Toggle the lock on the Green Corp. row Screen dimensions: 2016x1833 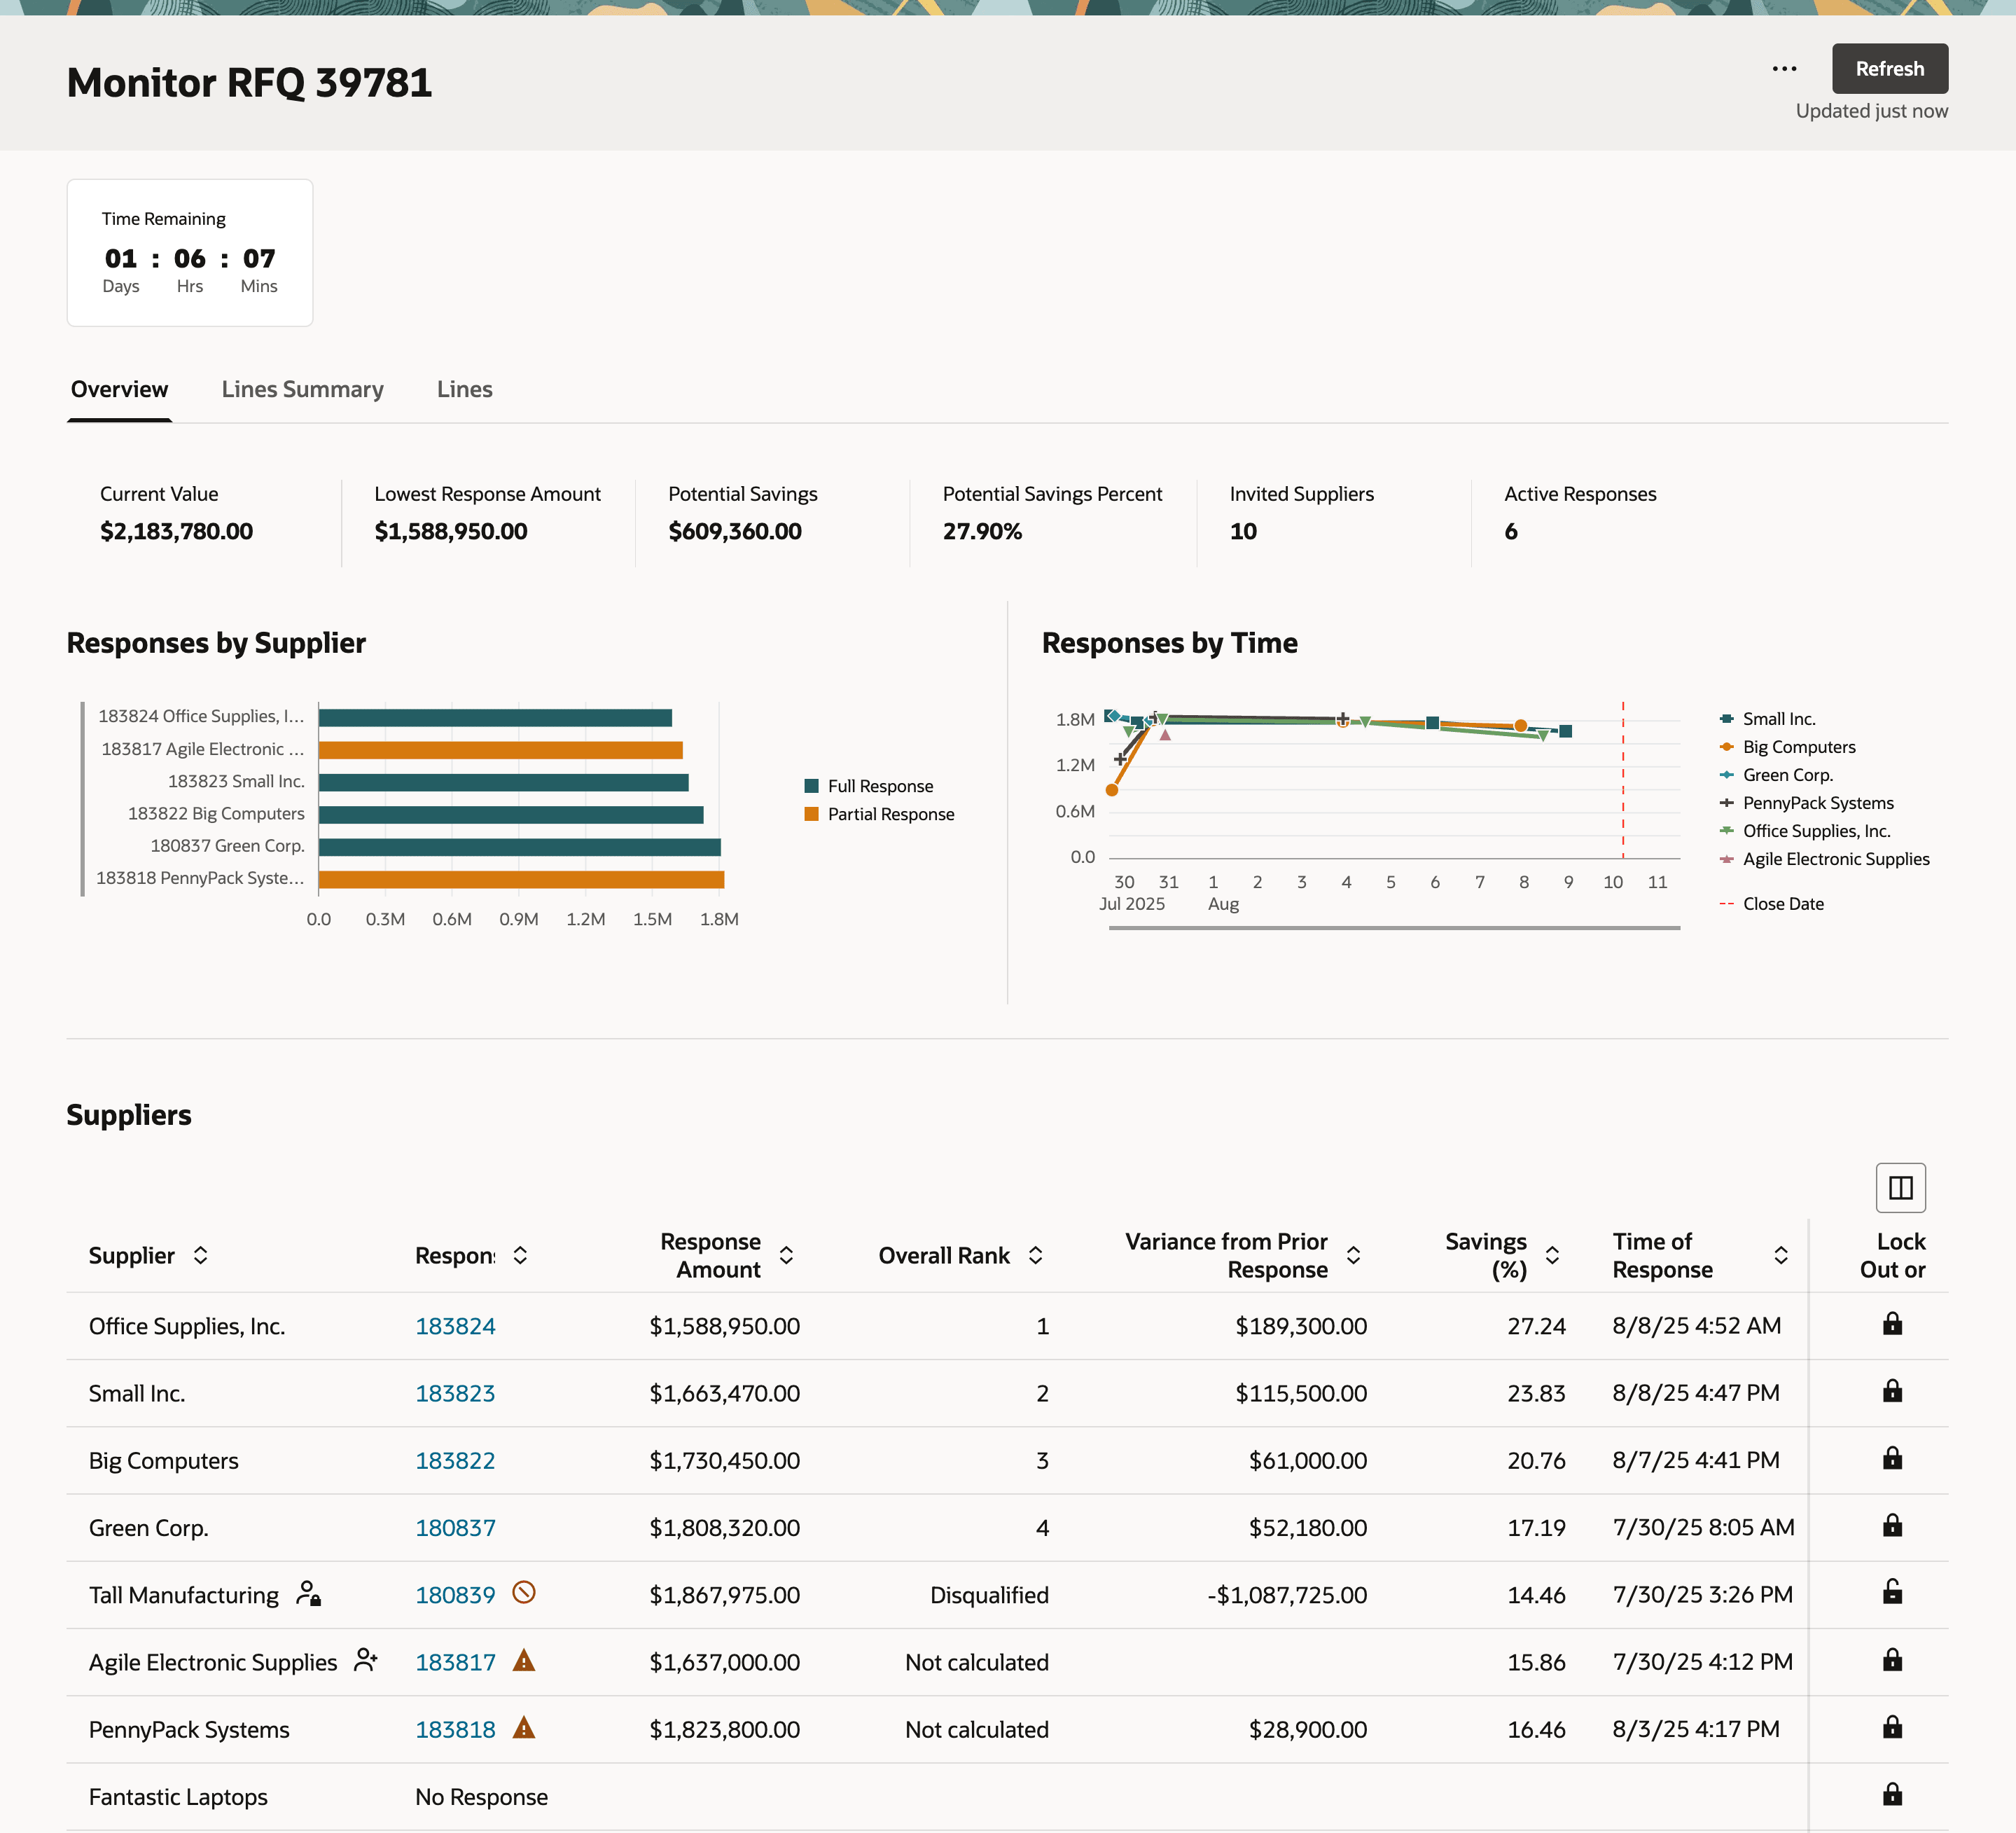(1892, 1525)
